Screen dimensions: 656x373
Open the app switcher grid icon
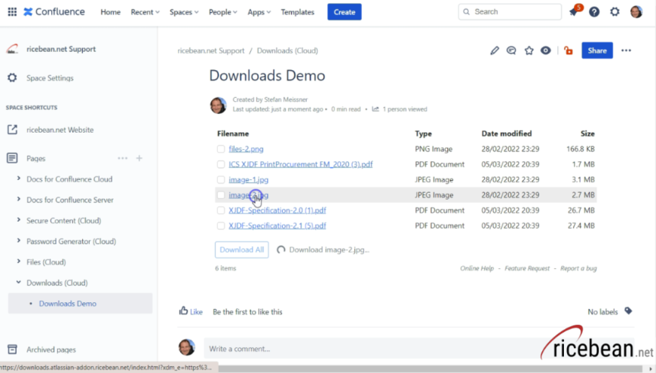12,12
